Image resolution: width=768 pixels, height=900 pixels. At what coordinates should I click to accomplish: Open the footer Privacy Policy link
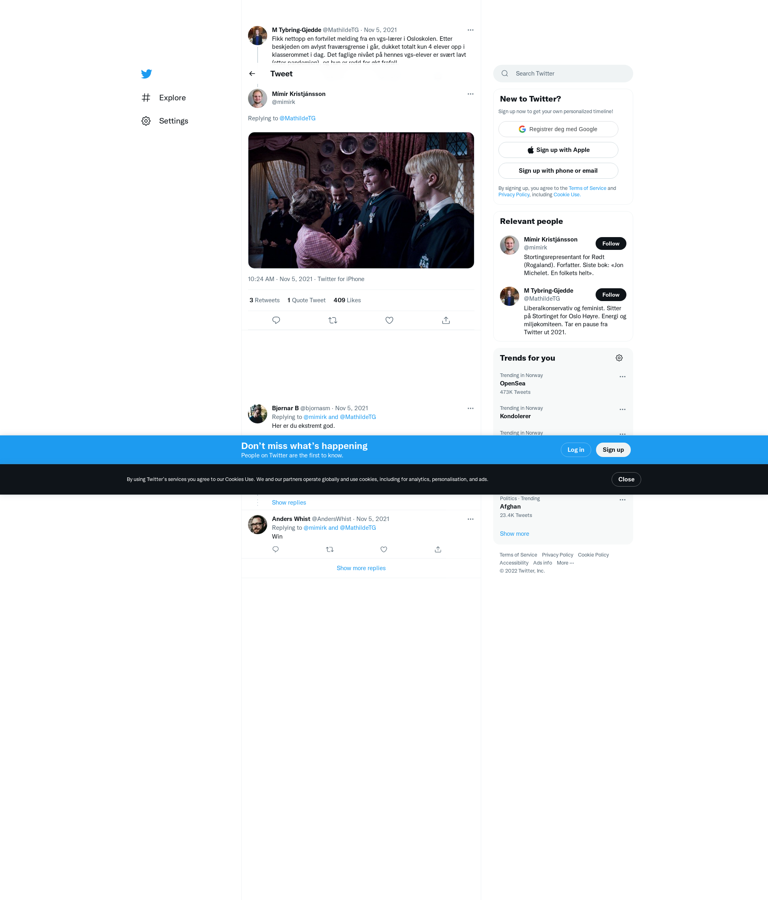557,555
